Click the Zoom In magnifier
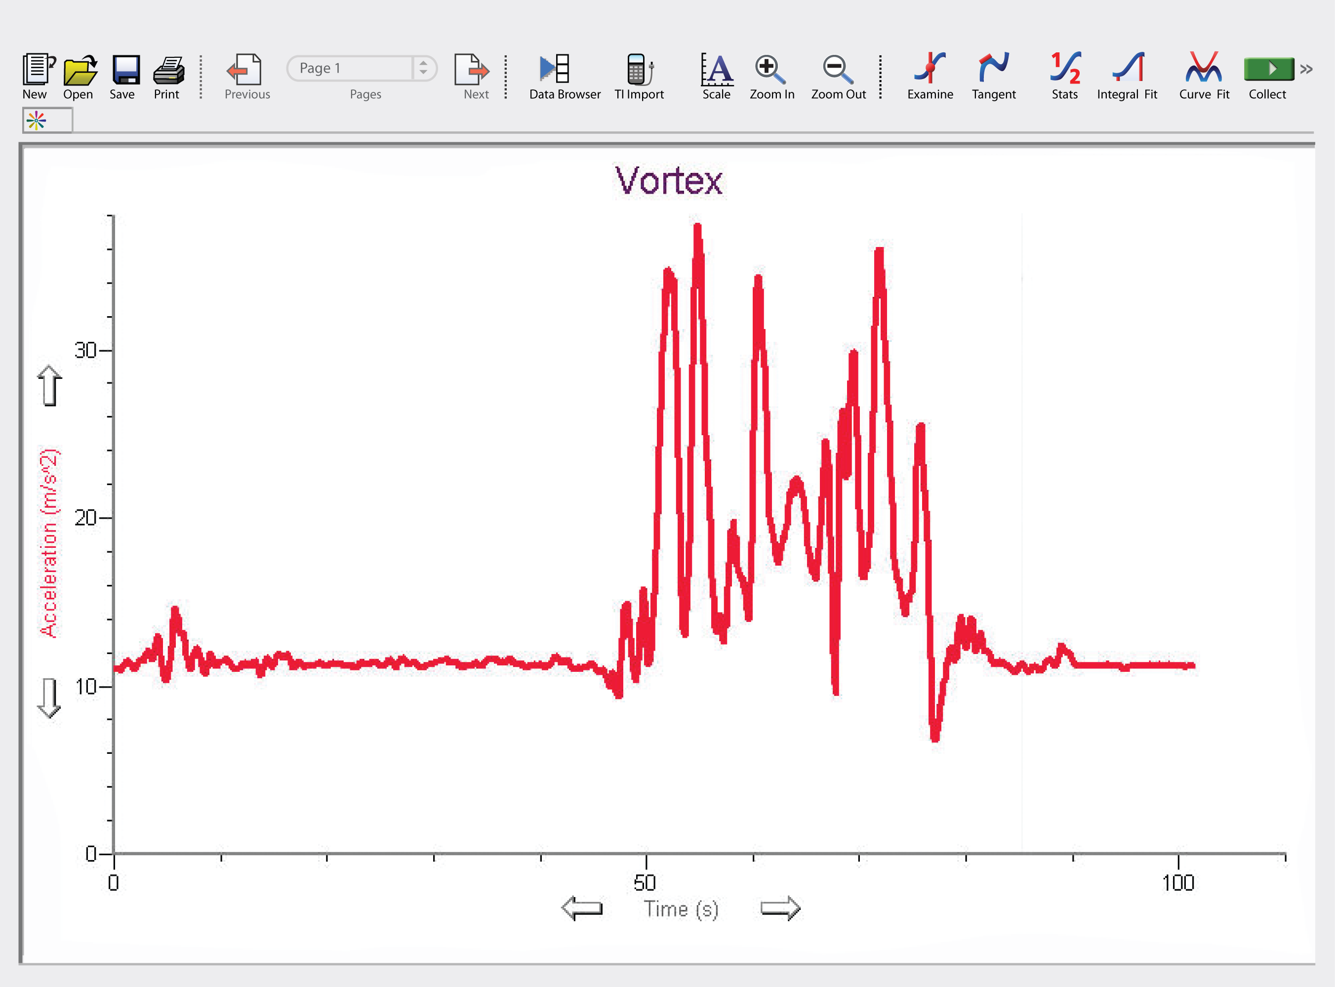1335x987 pixels. point(769,69)
